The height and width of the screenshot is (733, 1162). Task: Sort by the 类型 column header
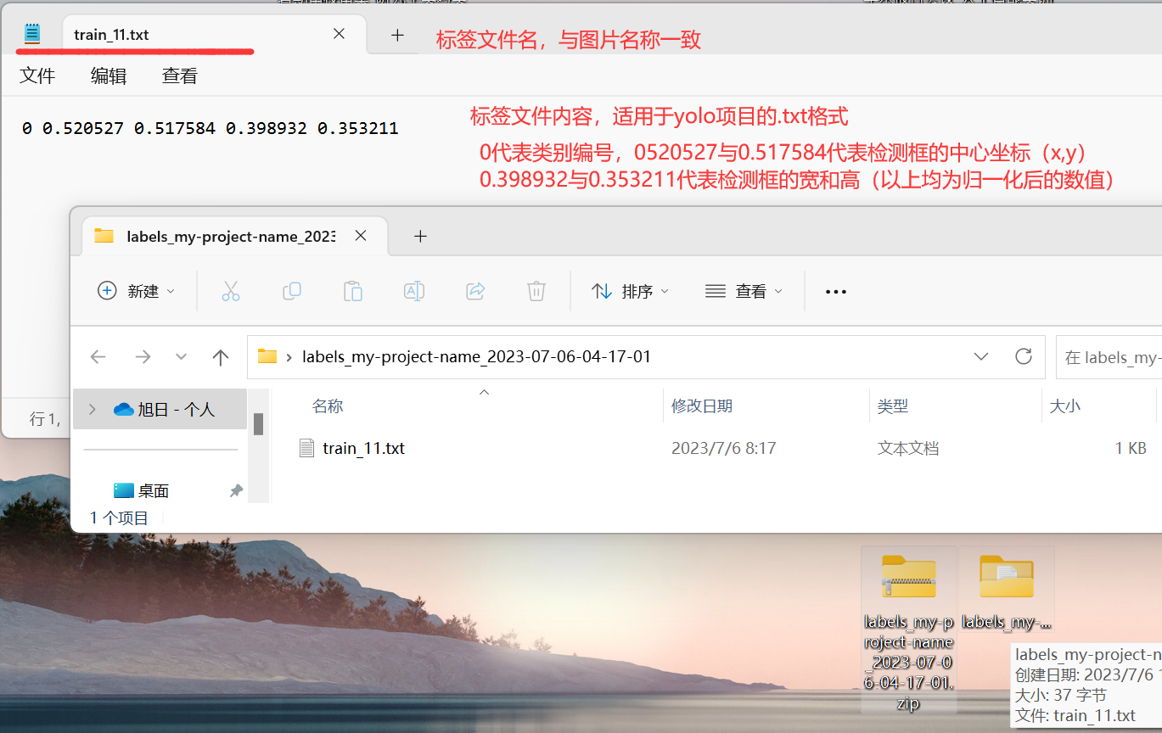893,406
